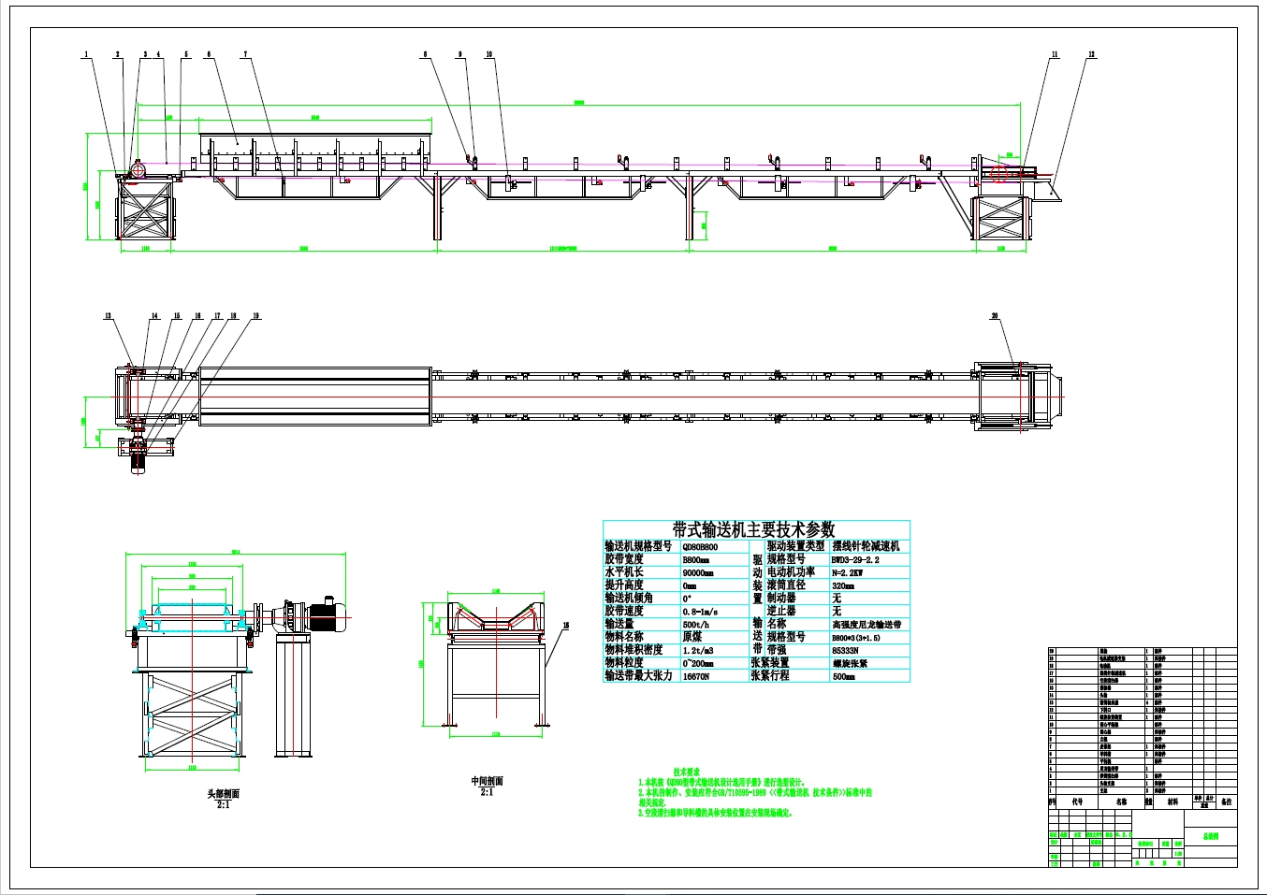Select the 16670N max tension value
This screenshot has width=1267, height=895.
coord(696,675)
